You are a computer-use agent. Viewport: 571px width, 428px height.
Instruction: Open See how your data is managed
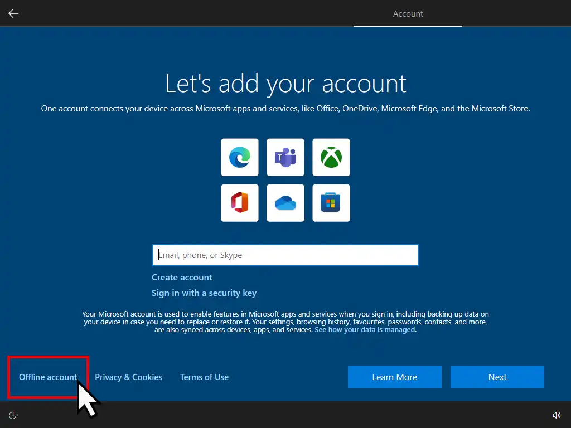click(x=365, y=330)
